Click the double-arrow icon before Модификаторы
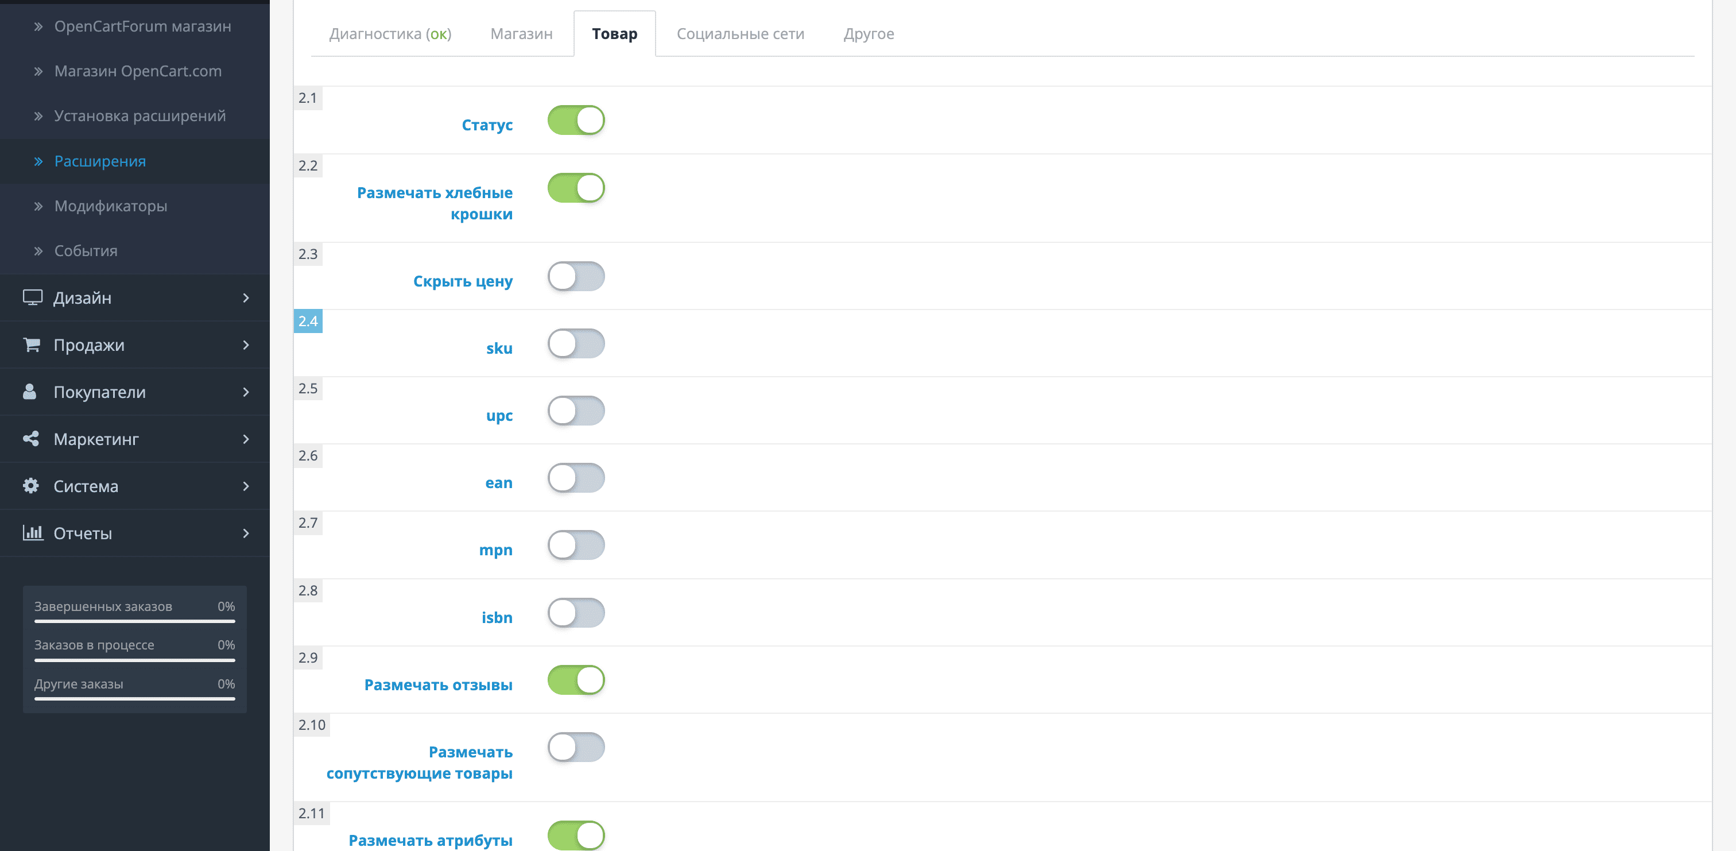Screen dimensions: 1736x851 coord(38,206)
